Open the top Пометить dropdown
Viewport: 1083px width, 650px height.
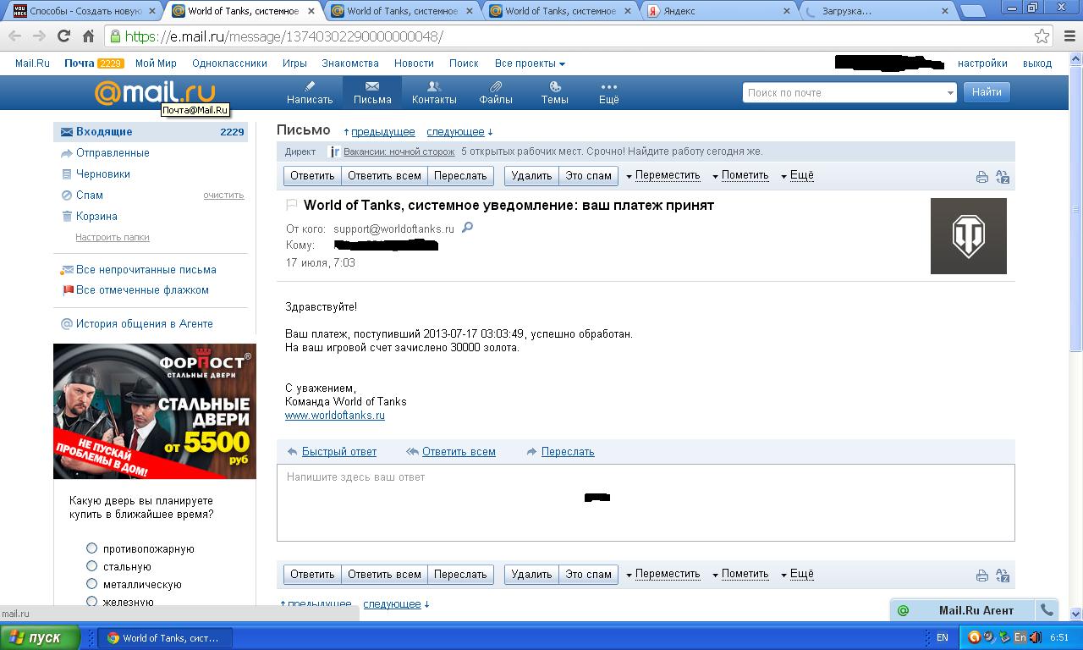click(740, 175)
